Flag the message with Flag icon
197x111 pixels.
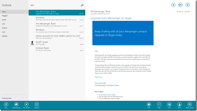click(159, 104)
